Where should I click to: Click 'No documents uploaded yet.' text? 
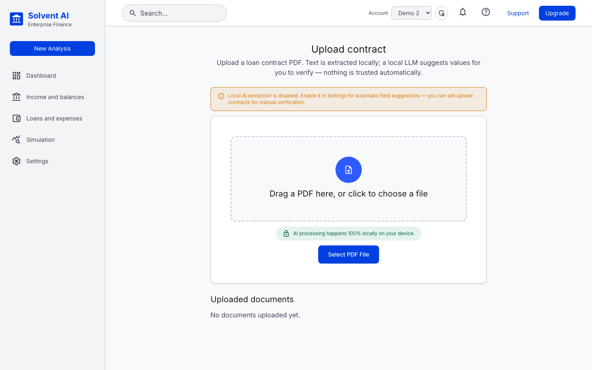coord(255,315)
